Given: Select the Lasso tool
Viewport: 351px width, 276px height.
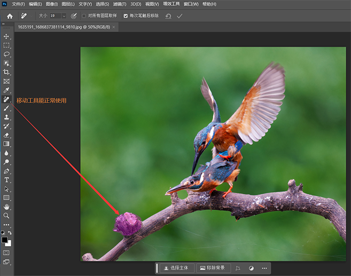Looking at the screenshot, I should 6,54.
